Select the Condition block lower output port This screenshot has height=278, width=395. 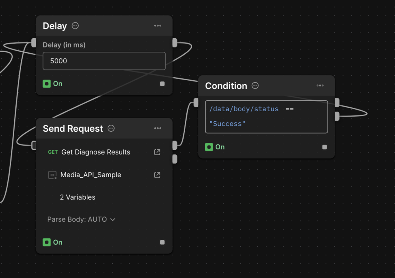coord(337,116)
